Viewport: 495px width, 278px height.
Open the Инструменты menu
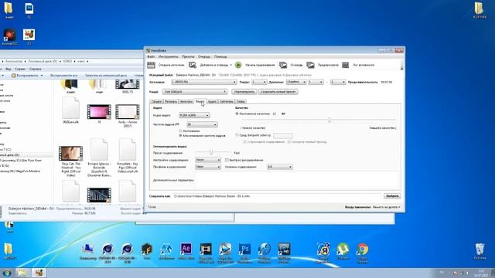[169, 56]
